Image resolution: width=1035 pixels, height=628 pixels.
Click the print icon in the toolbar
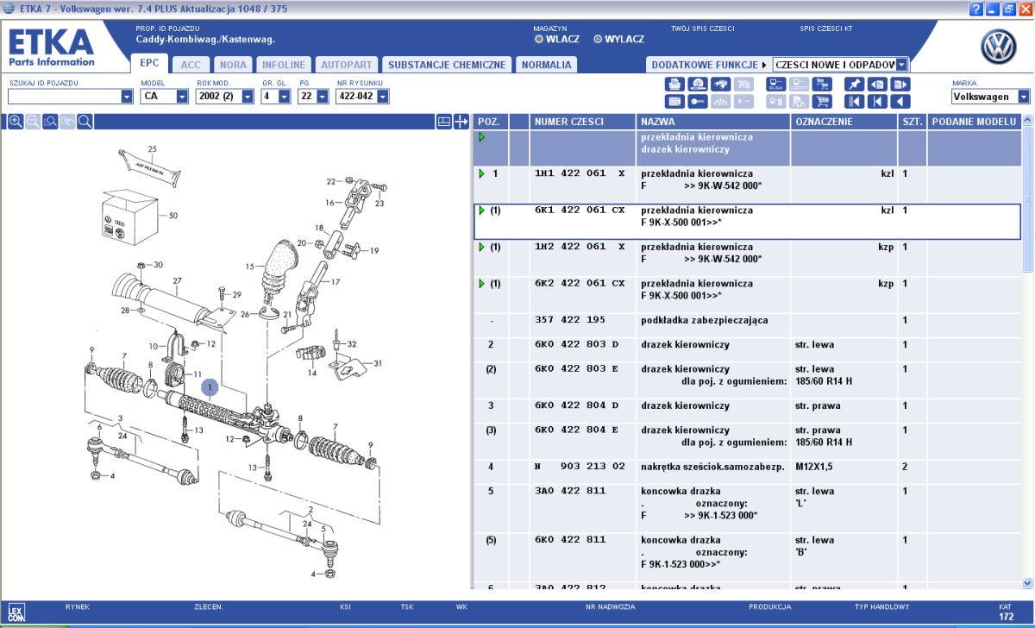tap(674, 85)
